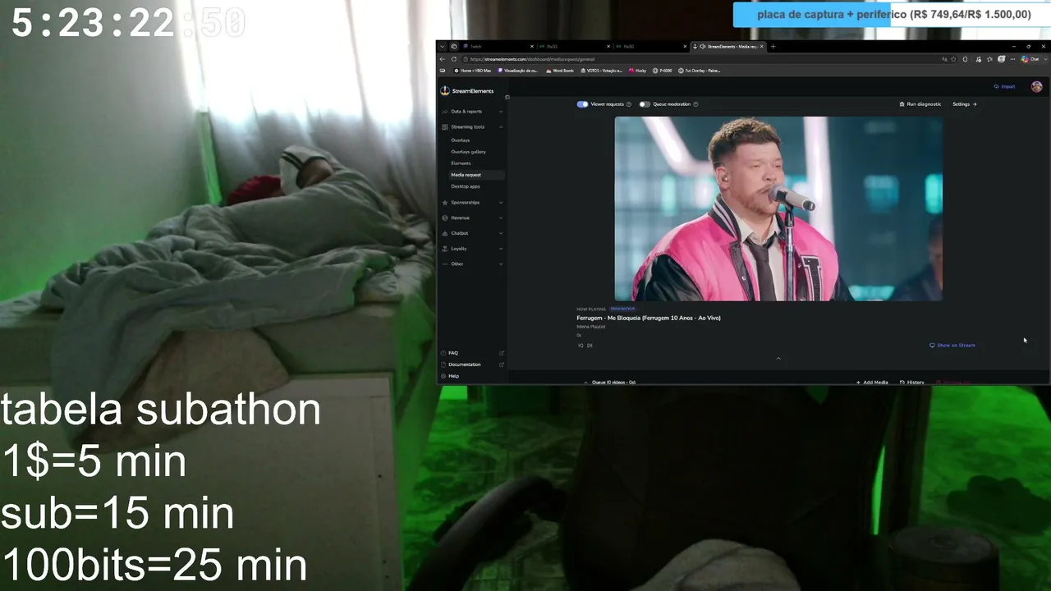Click the StreamElements logo

[467, 91]
